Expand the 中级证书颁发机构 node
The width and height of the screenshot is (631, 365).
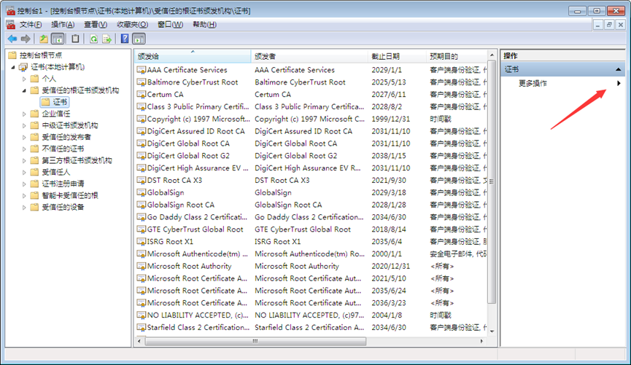click(x=24, y=125)
